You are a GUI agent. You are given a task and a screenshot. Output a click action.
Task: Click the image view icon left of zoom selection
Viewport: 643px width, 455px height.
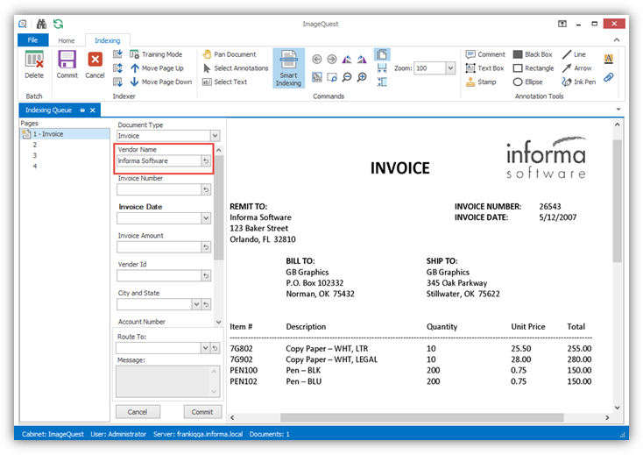pyautogui.click(x=317, y=77)
